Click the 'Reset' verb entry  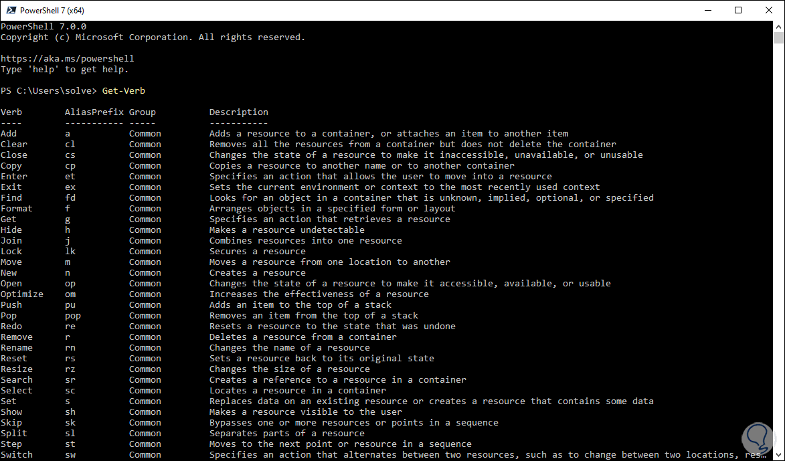tap(14, 359)
